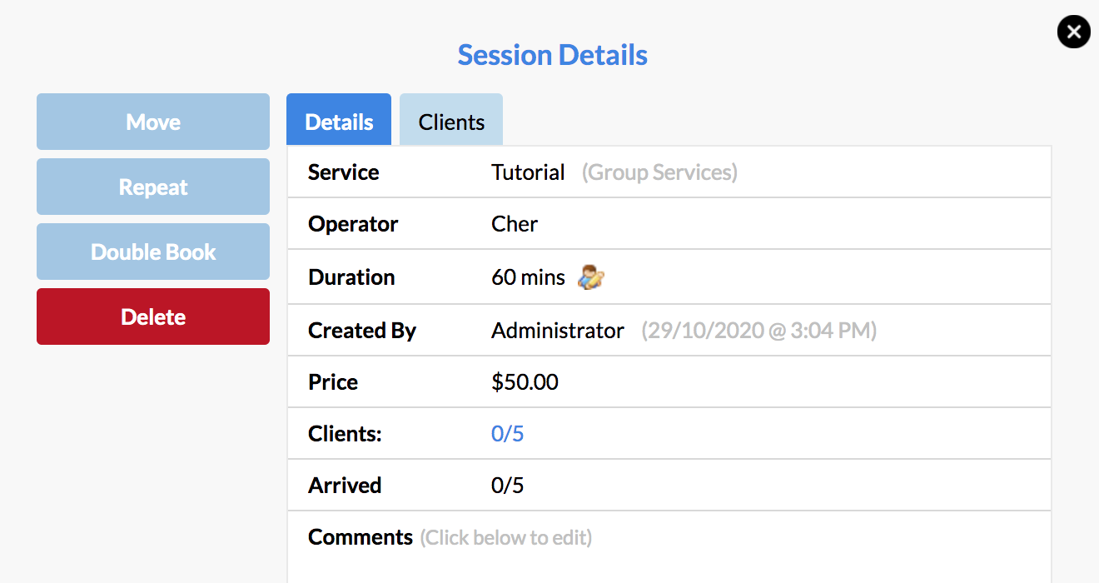Click the Comments label
The width and height of the screenshot is (1099, 583).
click(x=361, y=537)
